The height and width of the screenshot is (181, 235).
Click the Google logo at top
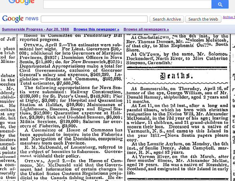tap(22, 3)
